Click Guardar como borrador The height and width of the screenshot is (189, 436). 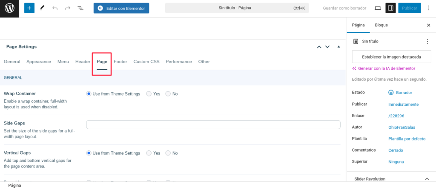coord(344,8)
